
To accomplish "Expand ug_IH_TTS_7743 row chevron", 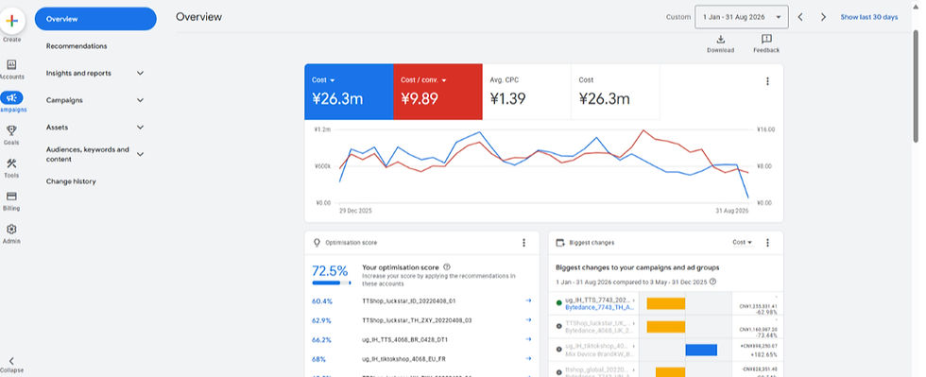I will coord(634,300).
